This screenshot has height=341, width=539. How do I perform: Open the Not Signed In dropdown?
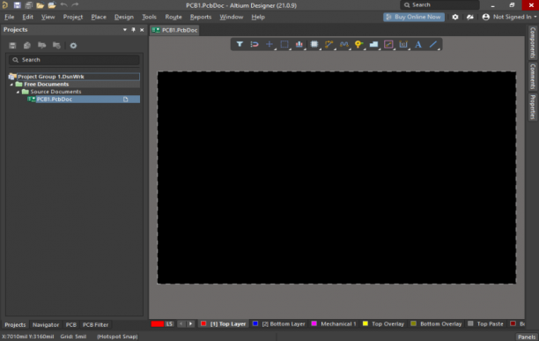click(x=510, y=17)
